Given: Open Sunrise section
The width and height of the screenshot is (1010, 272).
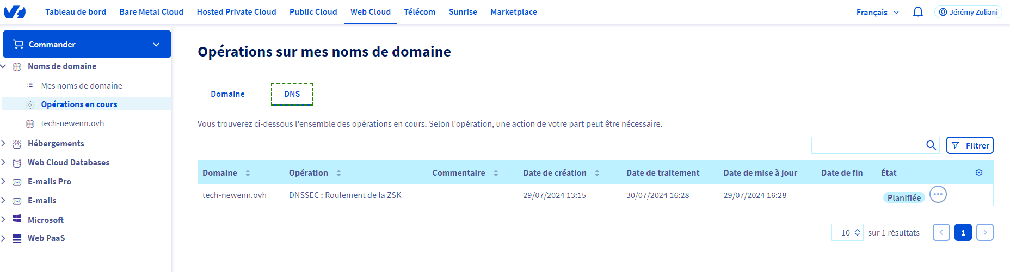Looking at the screenshot, I should [x=463, y=12].
